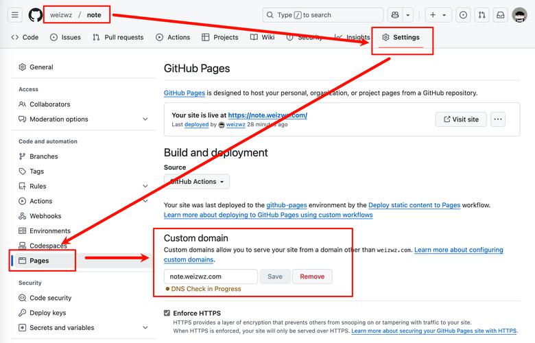Open the Branches sidebar item

(x=43, y=156)
